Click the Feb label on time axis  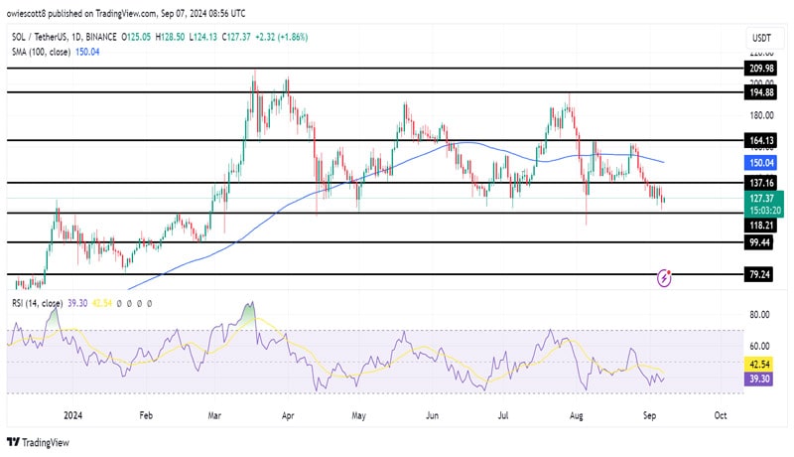pos(146,415)
